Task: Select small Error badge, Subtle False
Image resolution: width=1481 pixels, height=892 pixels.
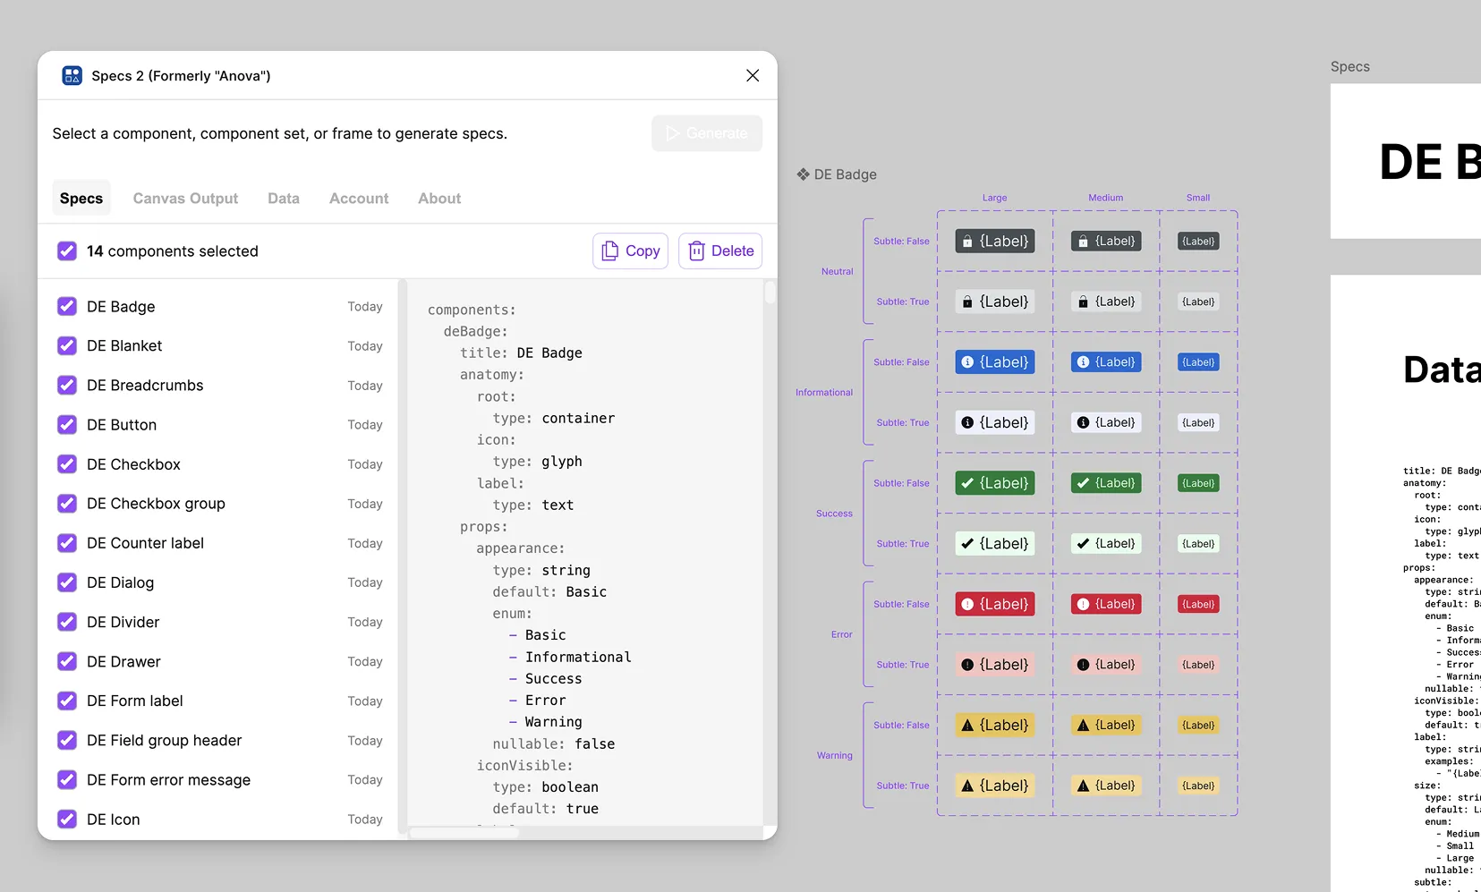Action: 1198,604
